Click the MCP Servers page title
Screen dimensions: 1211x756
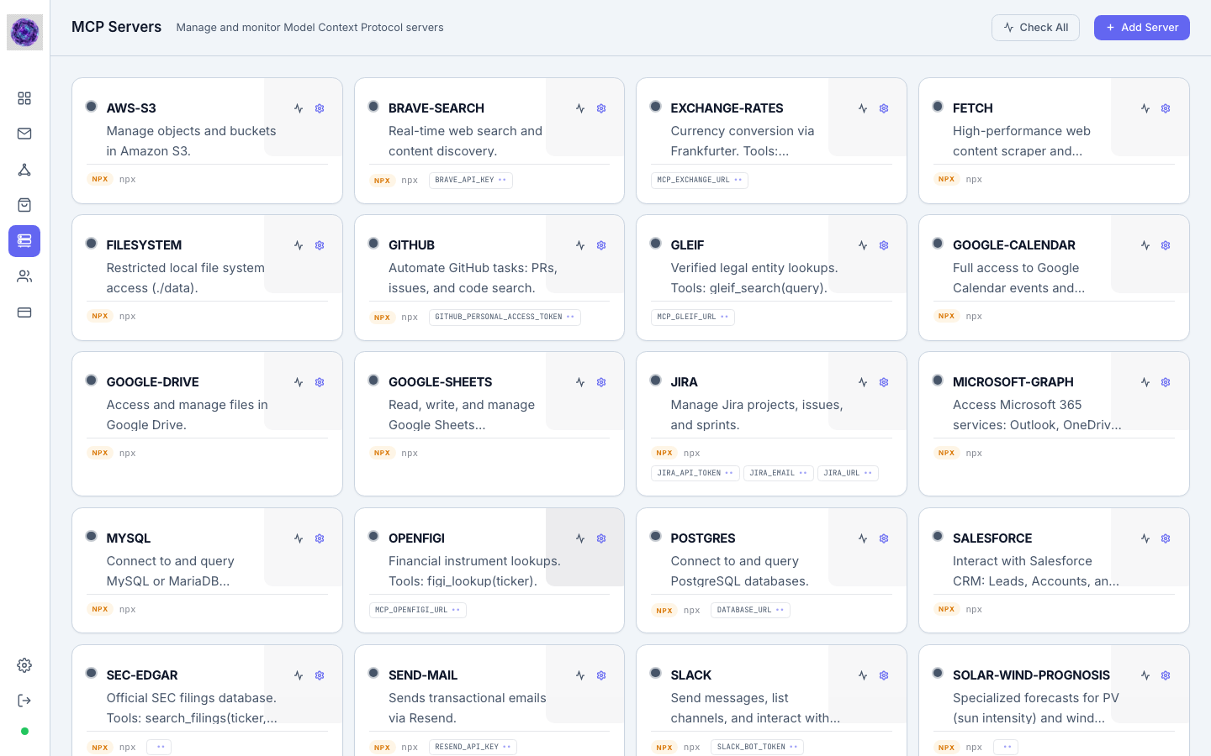tap(116, 27)
